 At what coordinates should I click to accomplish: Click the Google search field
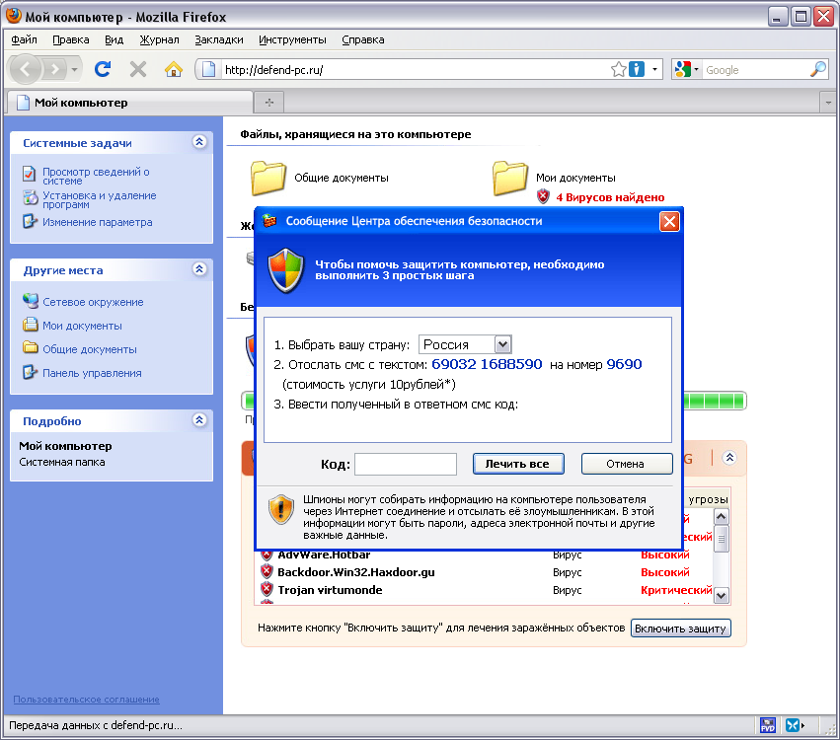click(755, 70)
